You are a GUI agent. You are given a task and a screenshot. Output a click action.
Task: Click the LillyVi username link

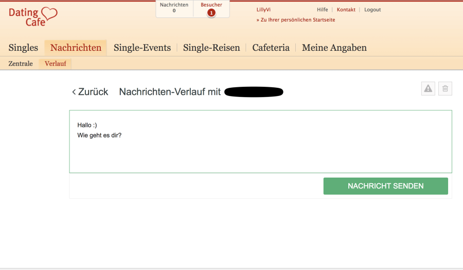pos(263,10)
